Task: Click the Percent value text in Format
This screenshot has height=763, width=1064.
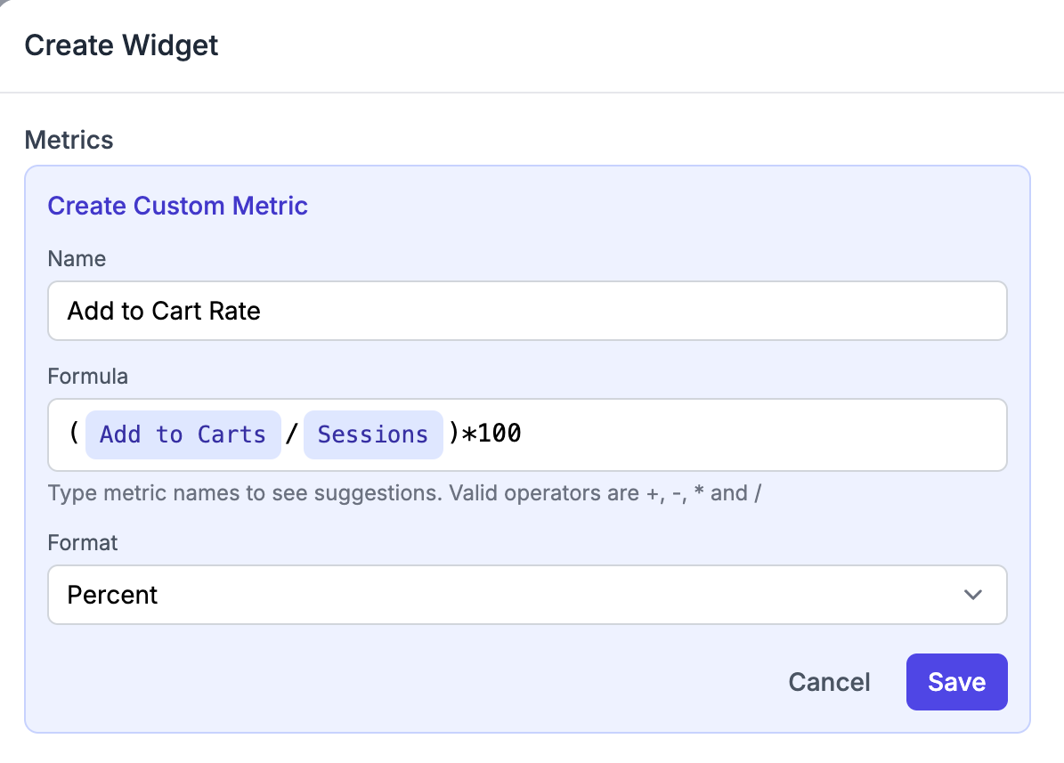Action: point(112,595)
